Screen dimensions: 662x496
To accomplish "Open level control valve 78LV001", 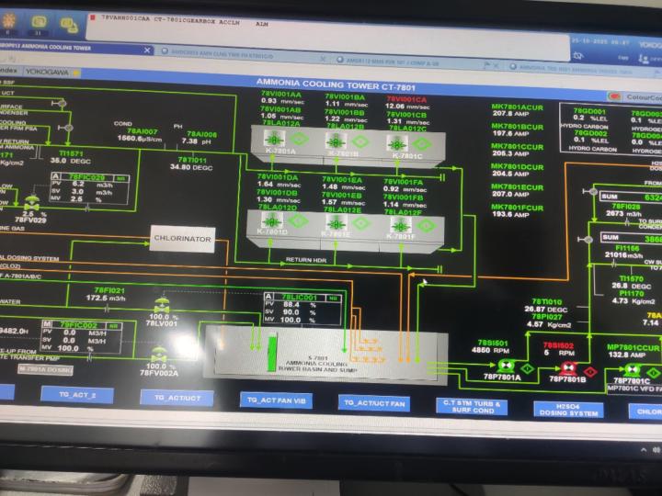I will pyautogui.click(x=161, y=305).
